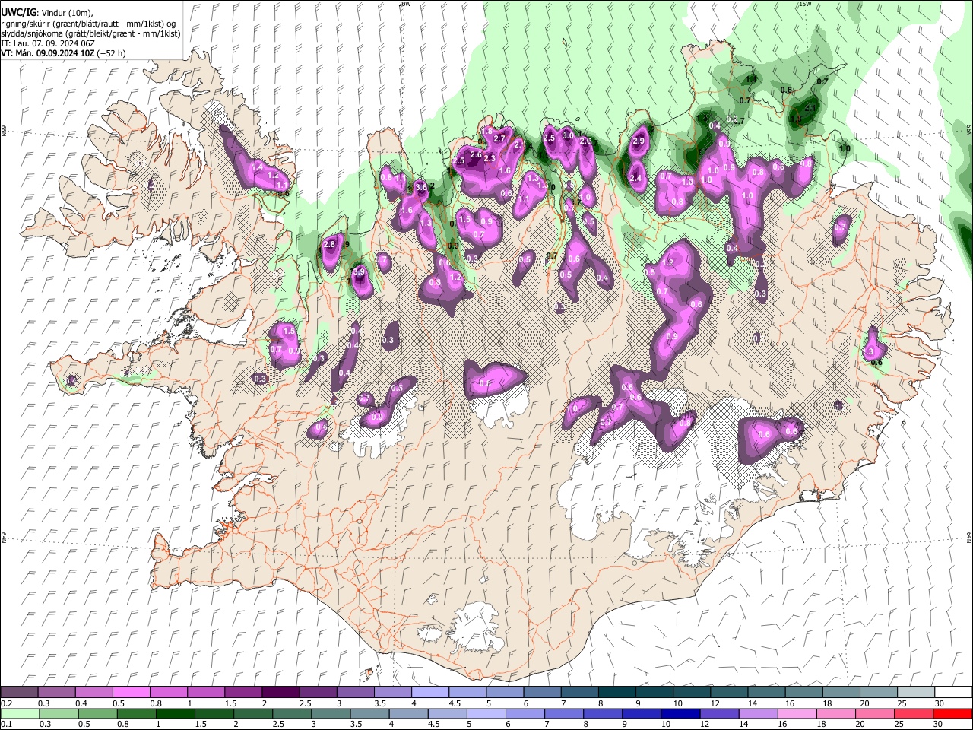Click the 2.9 precipitation value on the map
Screen dimensions: 973x730
[639, 141]
